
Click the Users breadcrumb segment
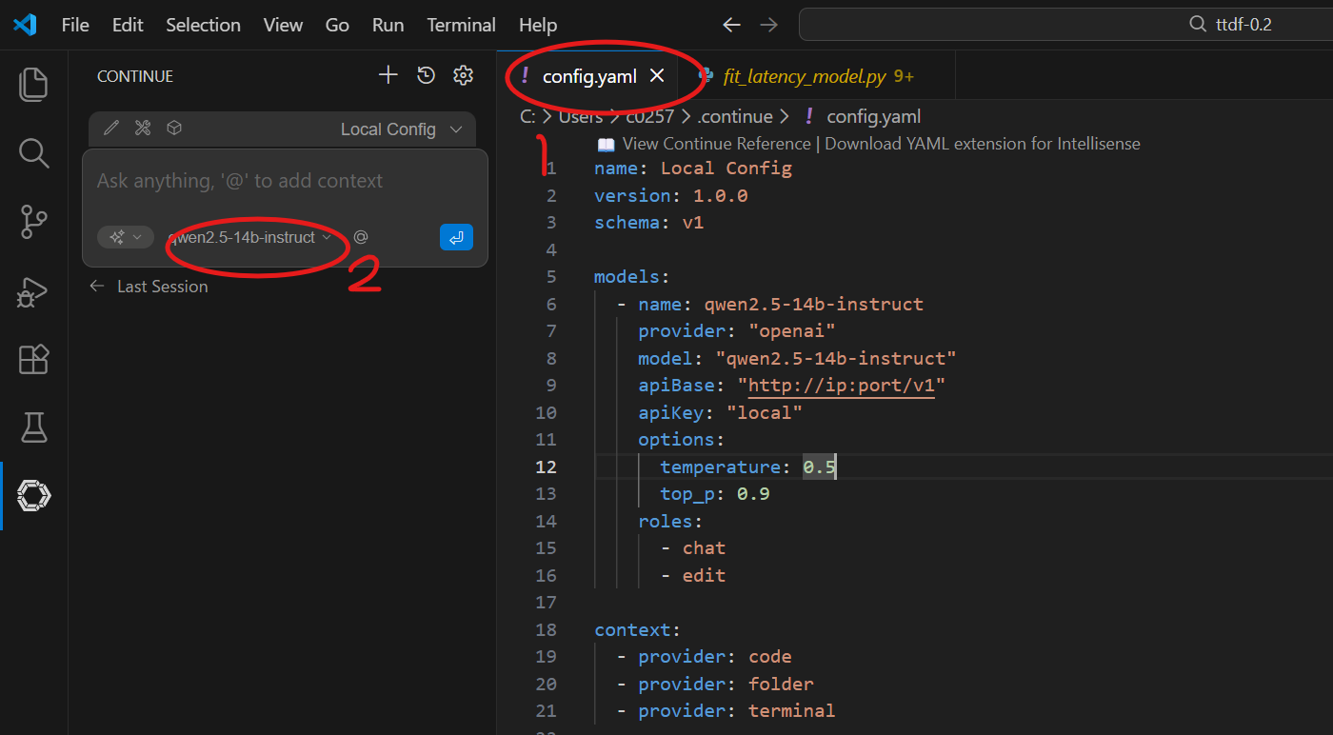click(581, 116)
